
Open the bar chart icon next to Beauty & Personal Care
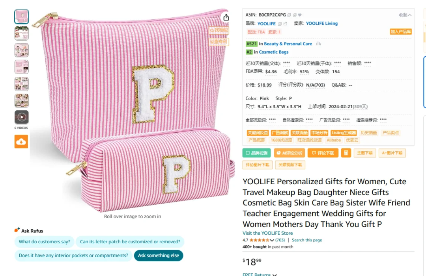[318, 44]
